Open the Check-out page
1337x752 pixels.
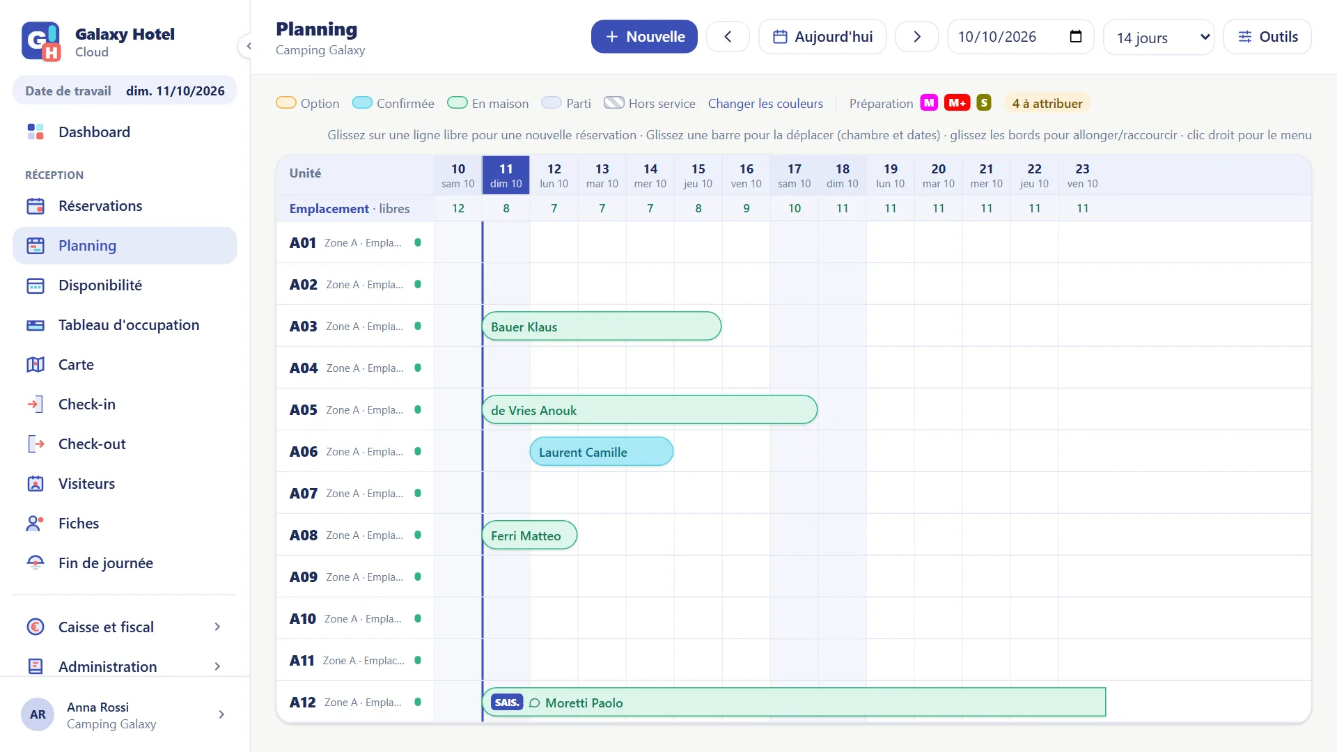[x=125, y=444]
